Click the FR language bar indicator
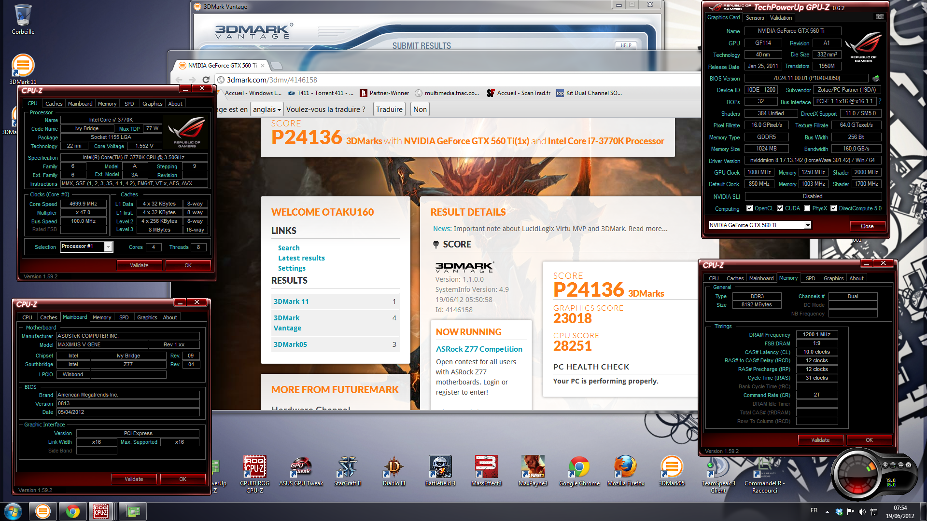This screenshot has width=927, height=521. point(814,510)
